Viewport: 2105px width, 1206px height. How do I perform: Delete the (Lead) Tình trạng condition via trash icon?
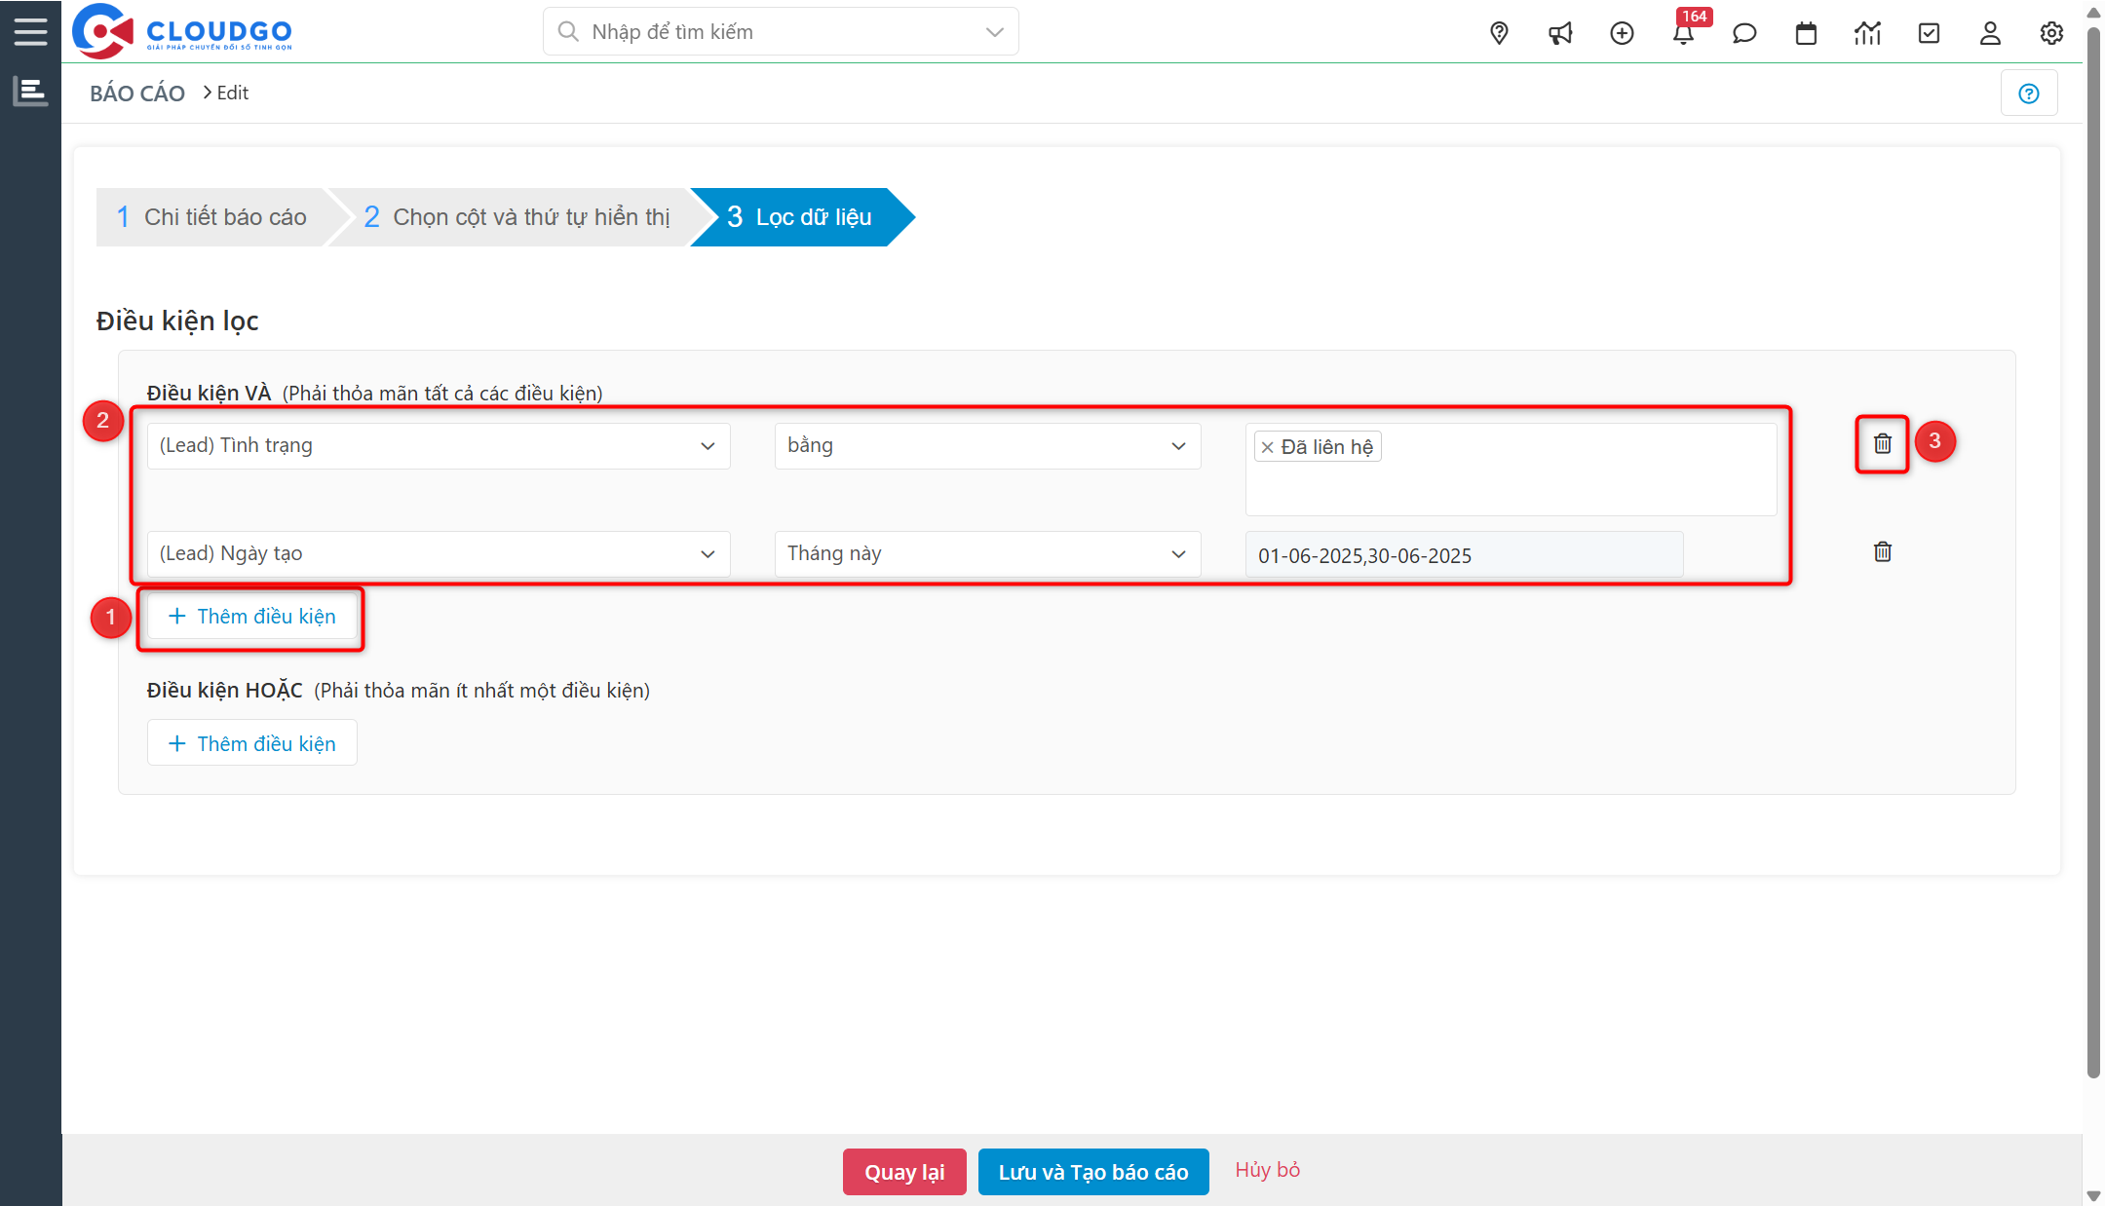[x=1881, y=443]
